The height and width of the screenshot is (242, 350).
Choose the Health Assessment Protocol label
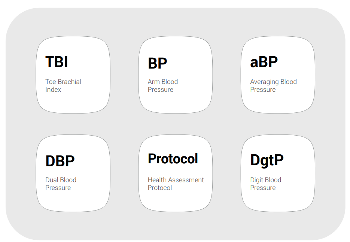[x=176, y=184]
